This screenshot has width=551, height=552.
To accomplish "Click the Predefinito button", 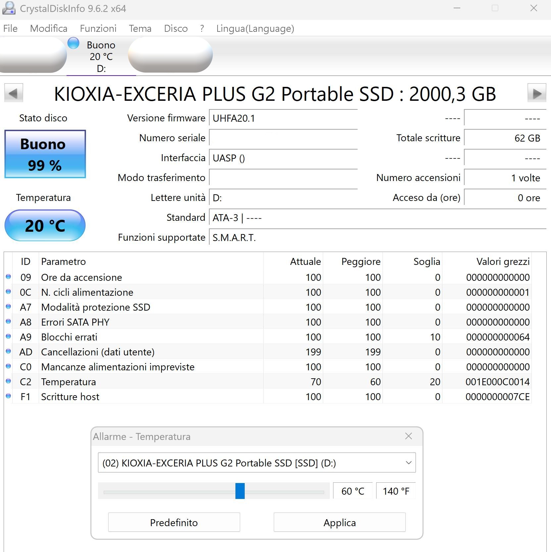I will point(174,522).
